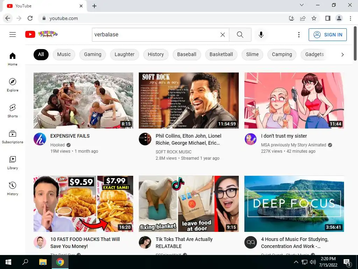358x269 pixels.
Task: Open Subscriptions in sidebar
Action: pyautogui.click(x=13, y=137)
